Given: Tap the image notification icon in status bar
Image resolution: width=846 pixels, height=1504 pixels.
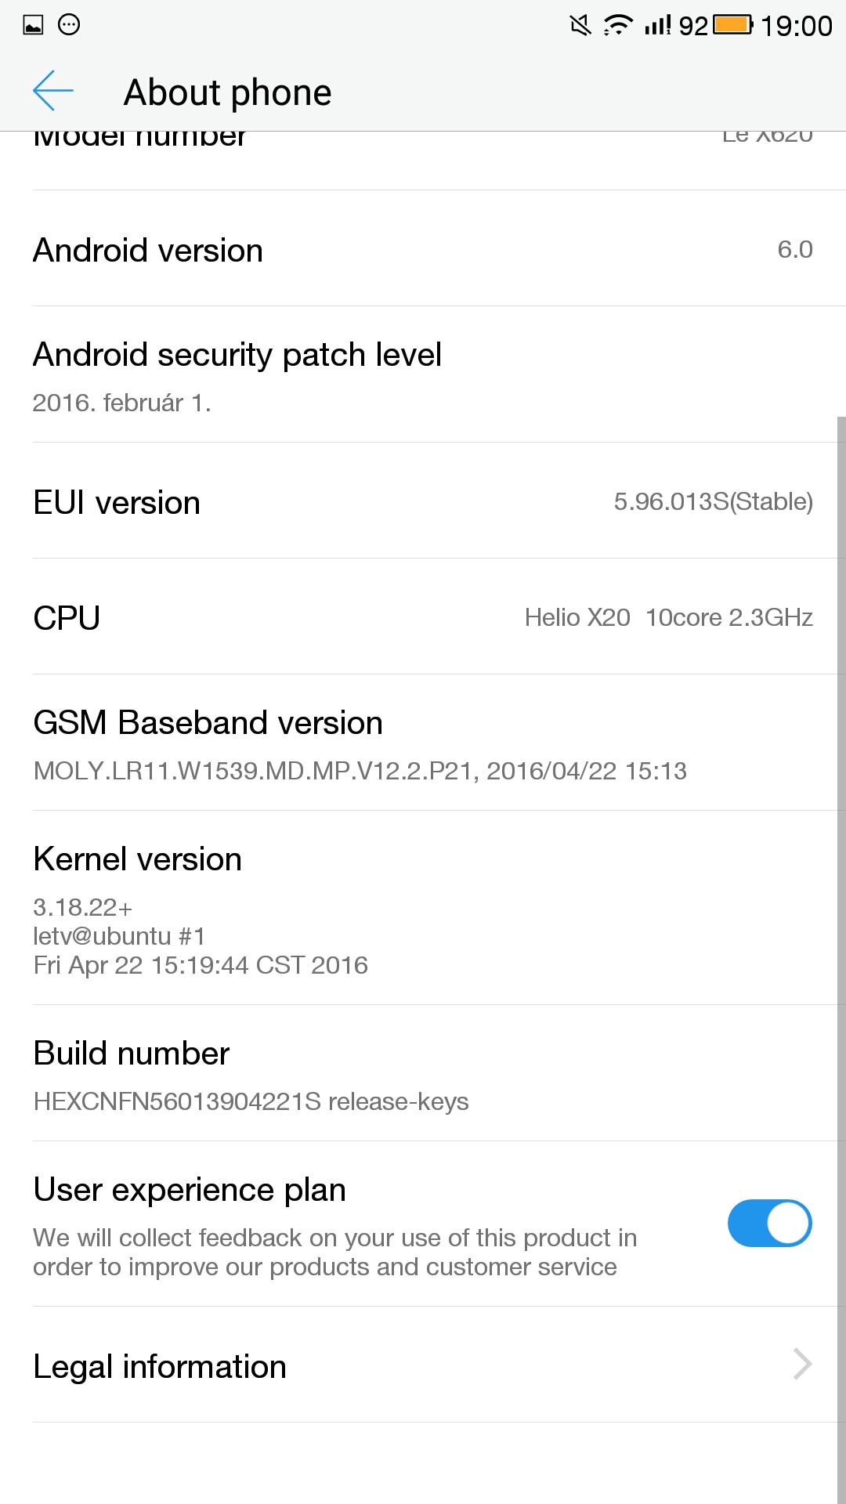Looking at the screenshot, I should 33,25.
